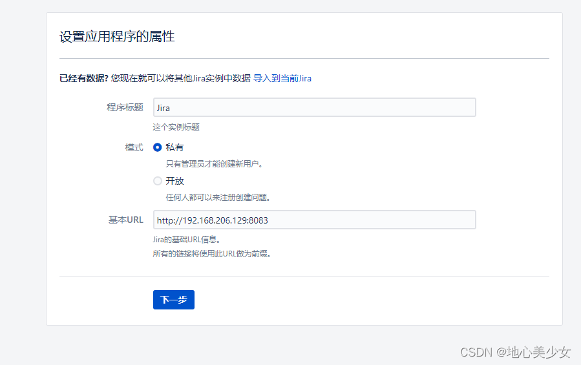Click the 下一步 button
This screenshot has height=365, width=581.
(174, 299)
